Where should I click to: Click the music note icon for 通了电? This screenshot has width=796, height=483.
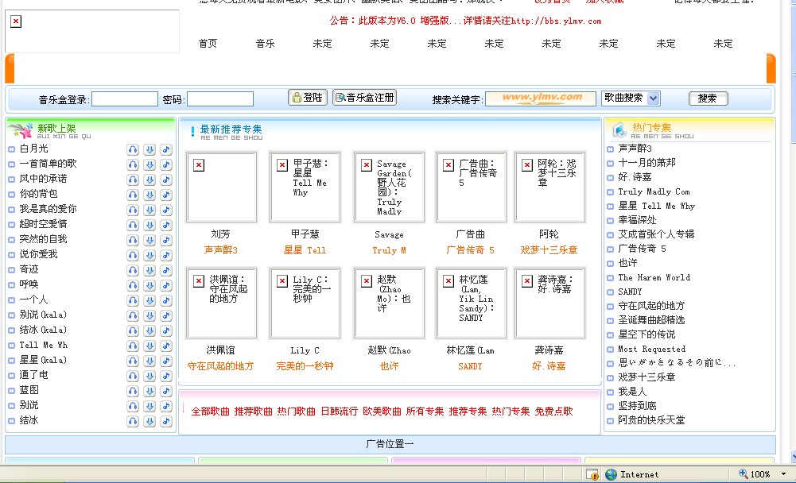166,376
